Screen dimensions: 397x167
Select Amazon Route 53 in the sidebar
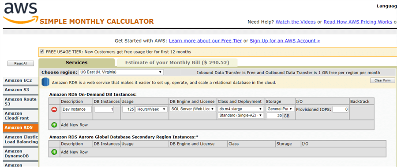point(20,102)
